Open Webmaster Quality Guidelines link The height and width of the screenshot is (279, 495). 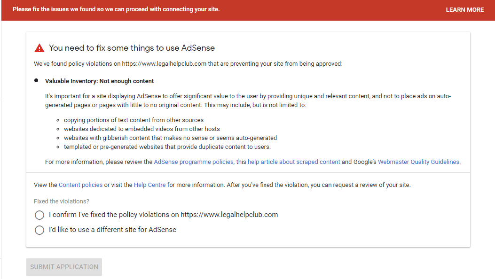418,162
